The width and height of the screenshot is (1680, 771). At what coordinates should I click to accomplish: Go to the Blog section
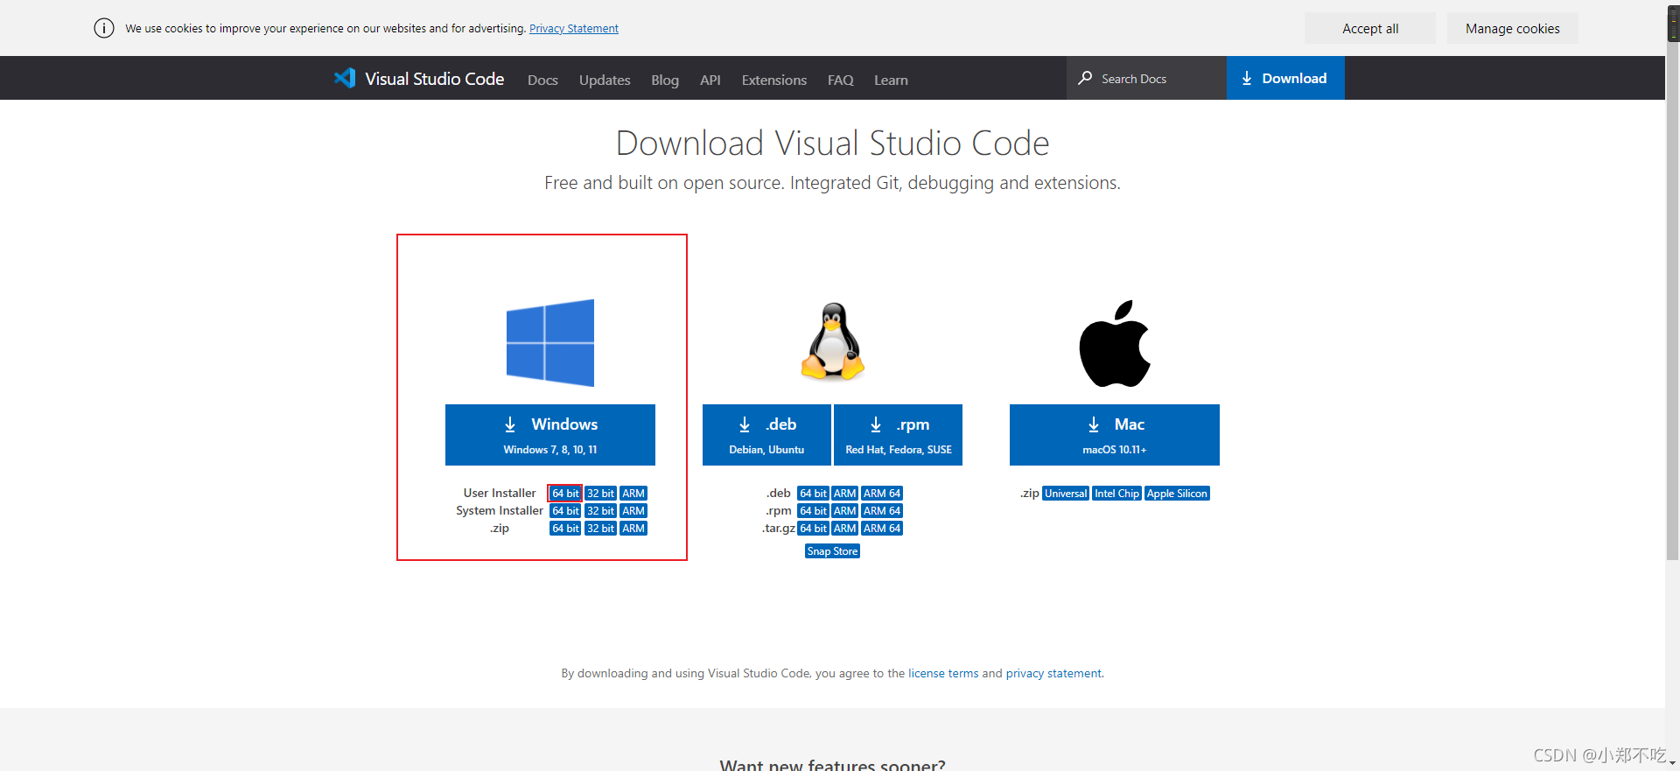point(665,80)
